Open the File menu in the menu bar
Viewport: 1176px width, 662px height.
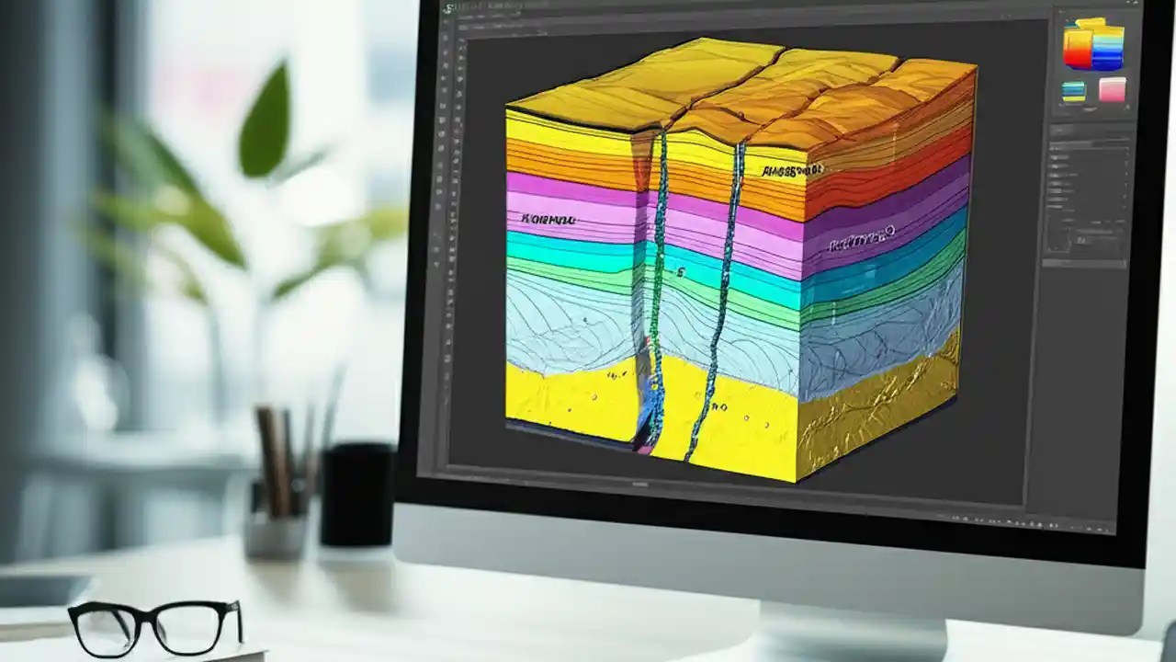pos(459,7)
